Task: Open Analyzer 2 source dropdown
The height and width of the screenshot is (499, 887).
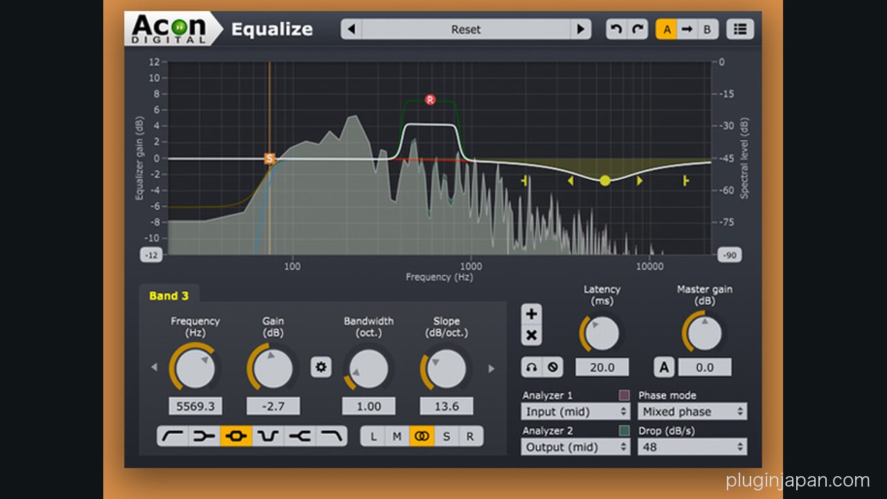Action: click(x=576, y=447)
